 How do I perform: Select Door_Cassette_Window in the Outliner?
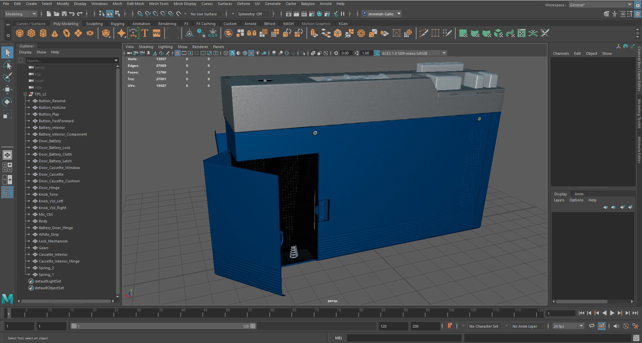pos(59,168)
